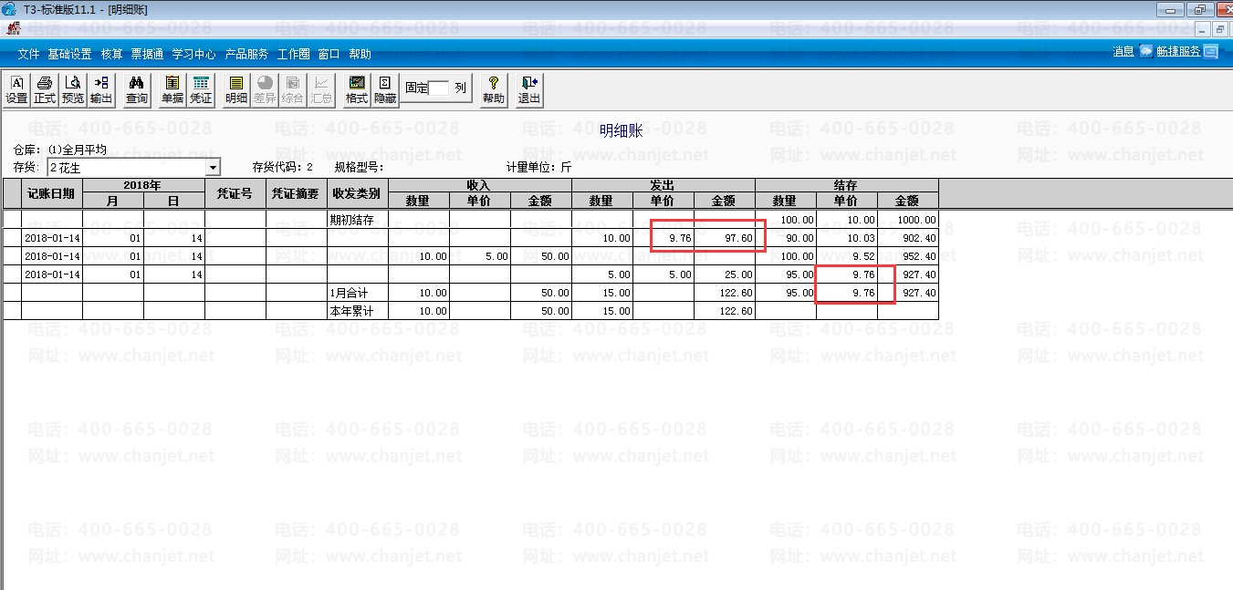The width and height of the screenshot is (1233, 590).
Task: Click the 正式 print toolbar icon
Action: click(45, 89)
